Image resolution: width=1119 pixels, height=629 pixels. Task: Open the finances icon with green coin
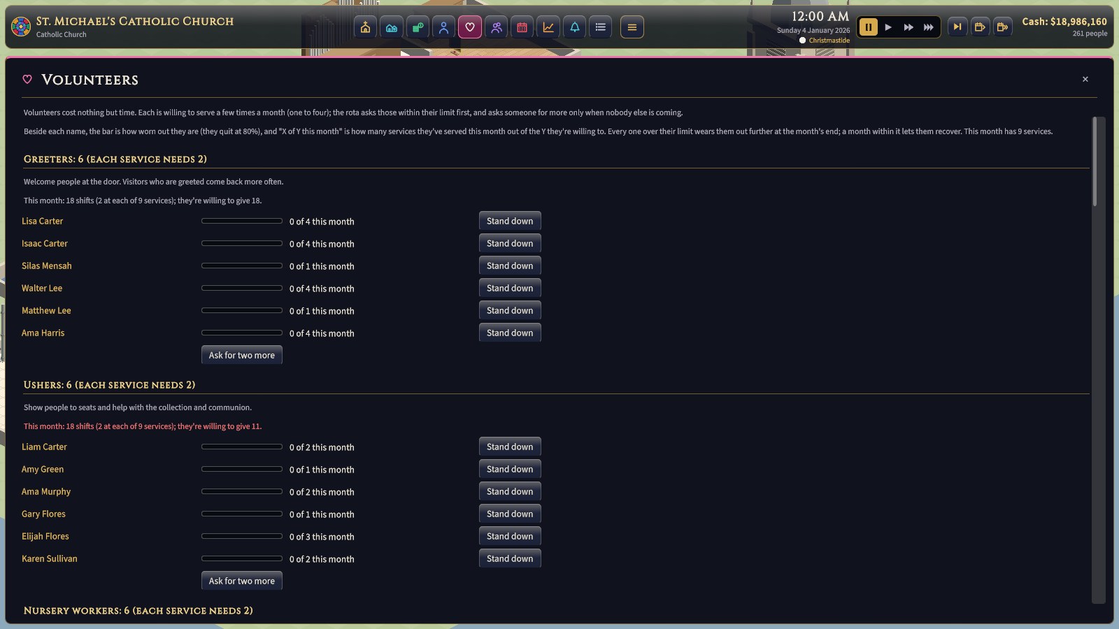[x=418, y=27]
